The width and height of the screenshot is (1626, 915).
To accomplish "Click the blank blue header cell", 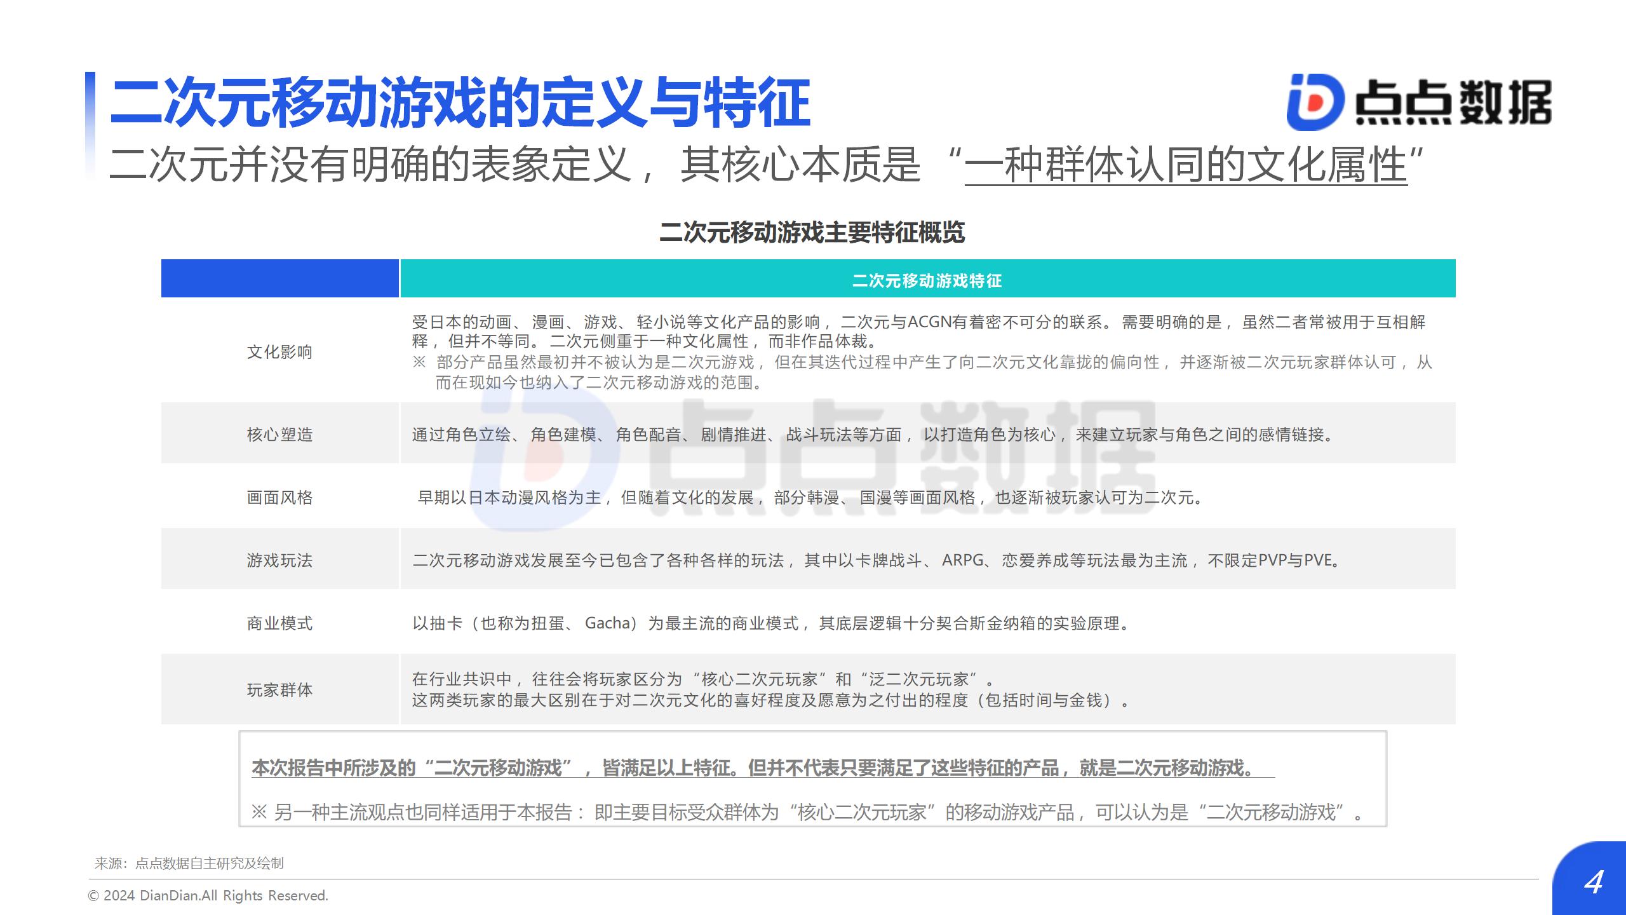I will [x=279, y=278].
